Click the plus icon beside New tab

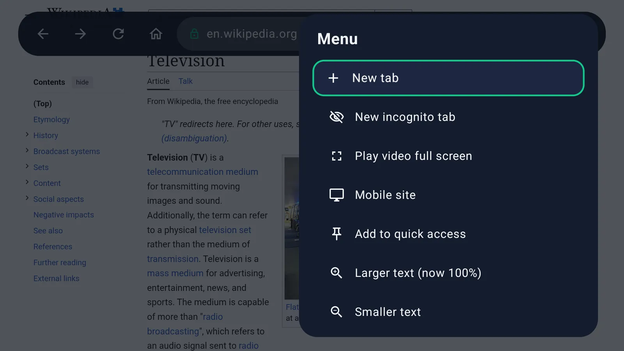[x=333, y=78]
